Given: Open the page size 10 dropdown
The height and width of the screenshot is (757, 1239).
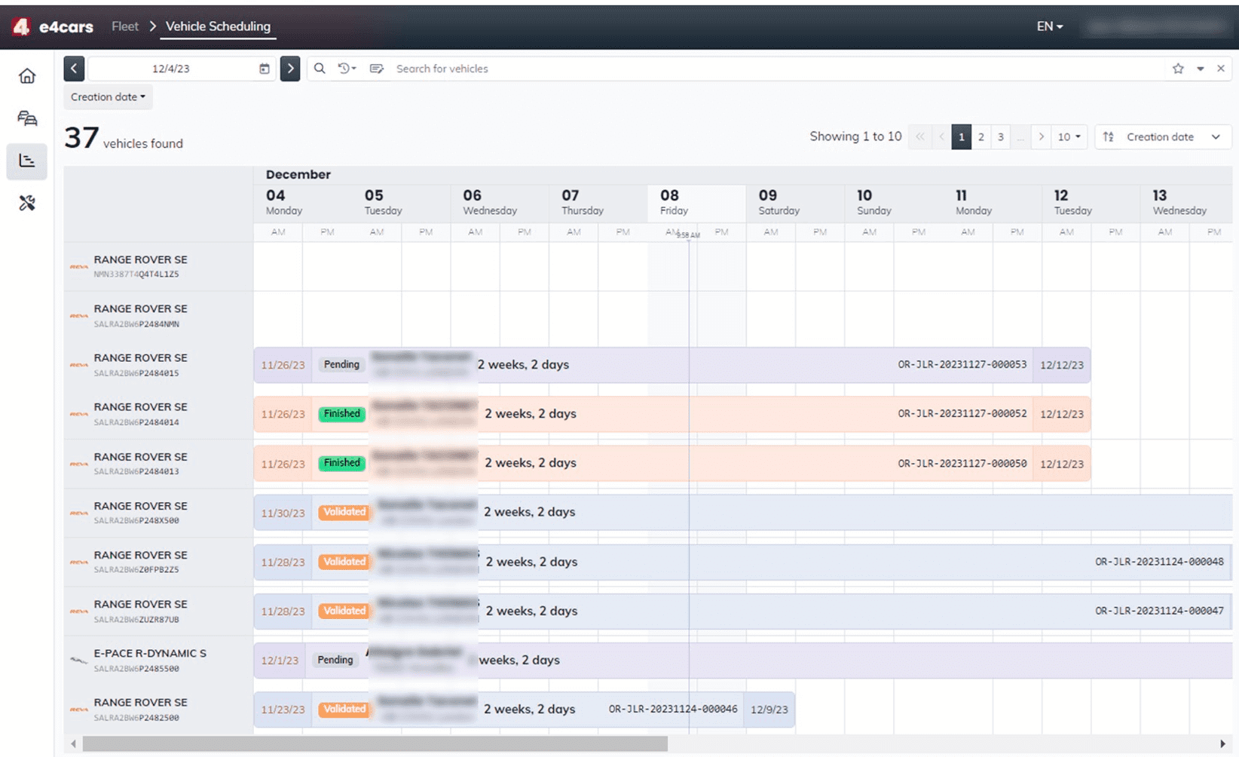Looking at the screenshot, I should pyautogui.click(x=1069, y=136).
